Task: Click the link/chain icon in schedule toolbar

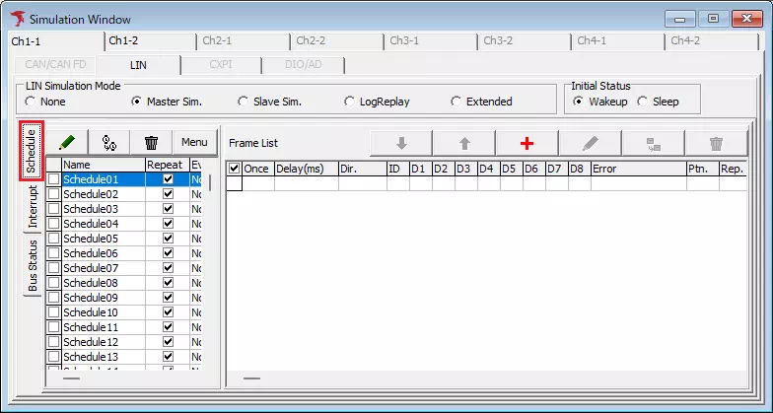Action: (109, 142)
